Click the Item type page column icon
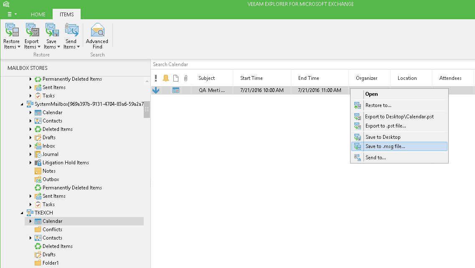Viewport: 475px width, 268px height. click(176, 78)
